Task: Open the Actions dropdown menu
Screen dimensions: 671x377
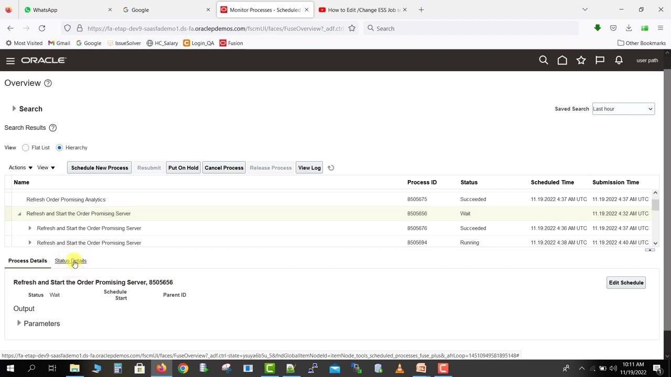Action: coord(20,168)
